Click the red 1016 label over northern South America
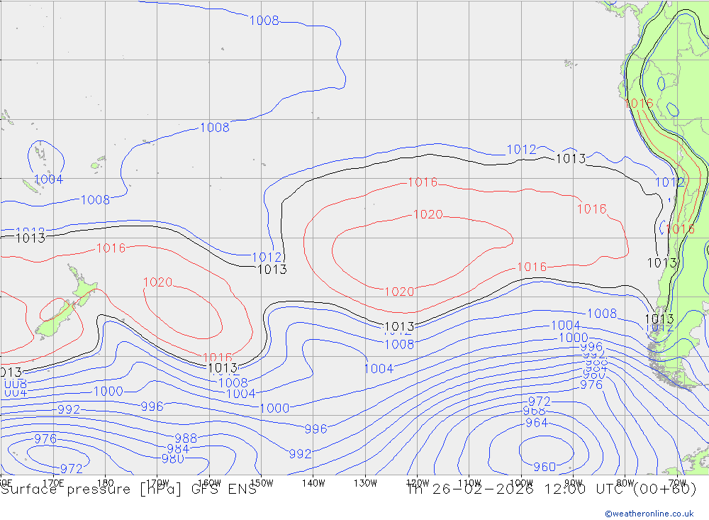709x520 pixels. pos(639,104)
